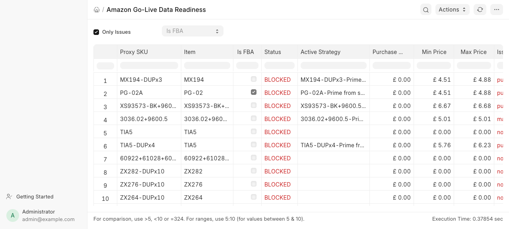Click the Max Price column header
This screenshot has width=509, height=229.
click(x=474, y=52)
